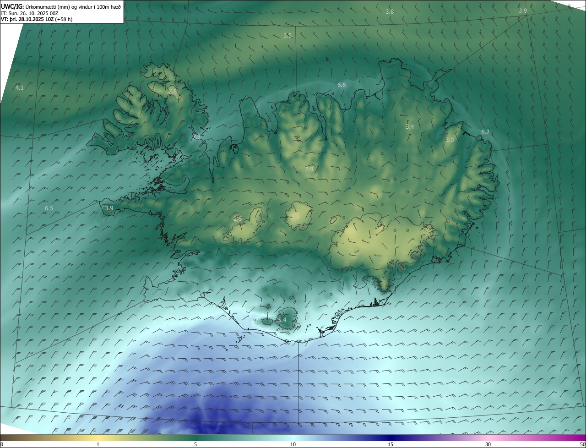The width and height of the screenshot is (586, 448).
Task: Click the 3.4 value in northeast Iceland
Action: pyautogui.click(x=410, y=126)
